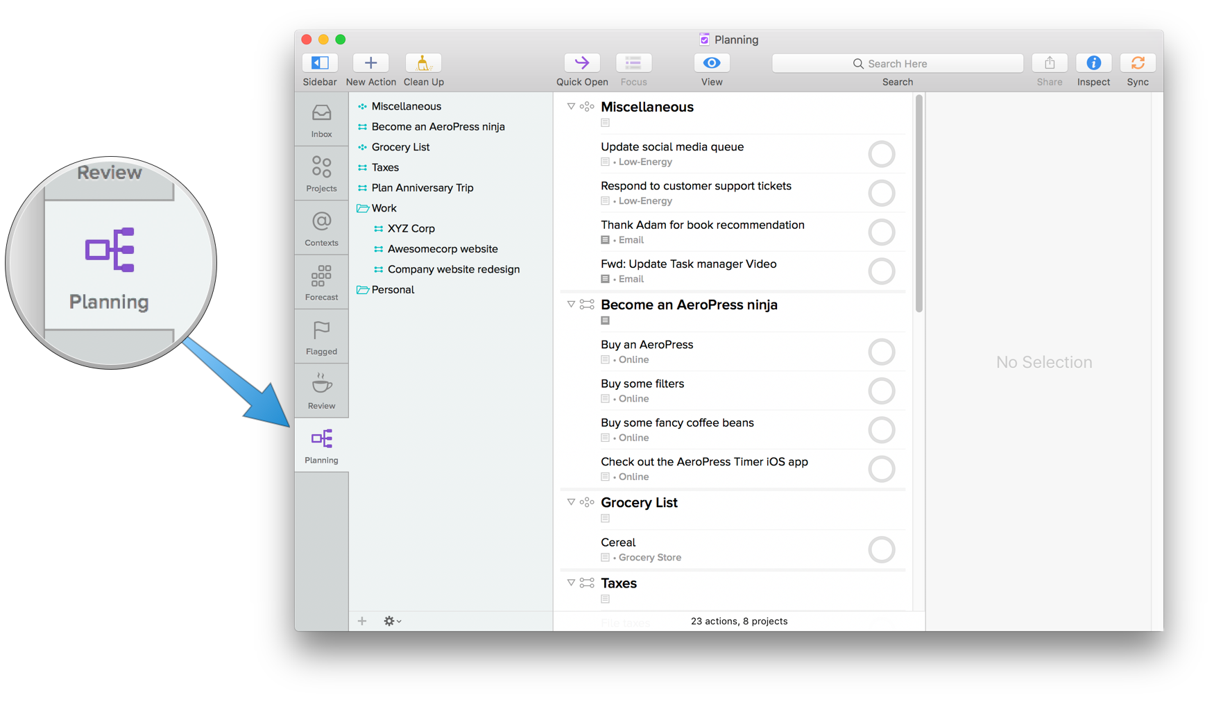This screenshot has height=702, width=1214.
Task: Click the Planning document icon in title bar
Action: (704, 40)
